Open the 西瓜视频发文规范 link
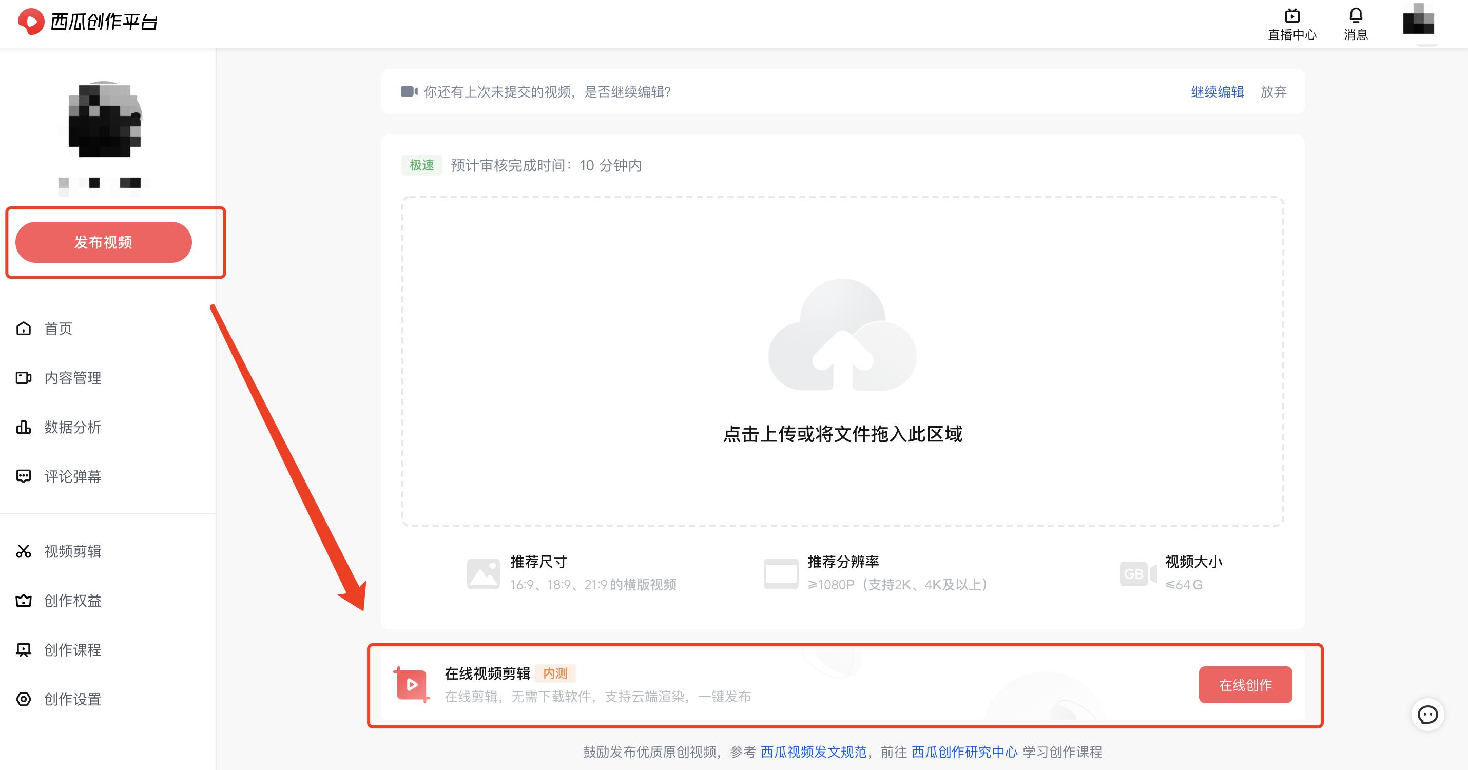This screenshot has height=770, width=1468. (813, 752)
